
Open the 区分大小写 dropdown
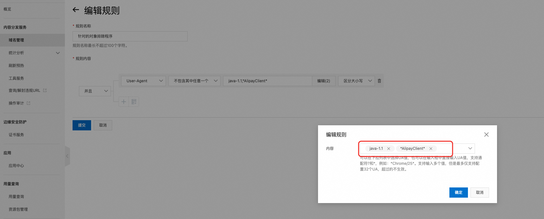coord(357,81)
